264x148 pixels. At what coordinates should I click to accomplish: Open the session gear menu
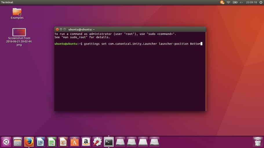[x=261, y=2]
